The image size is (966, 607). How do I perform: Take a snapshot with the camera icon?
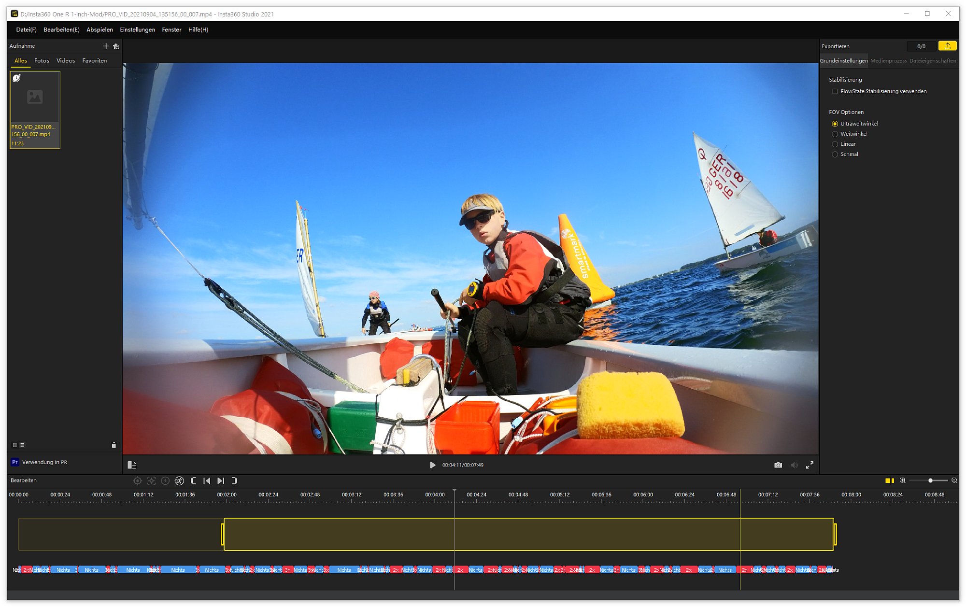tap(778, 465)
